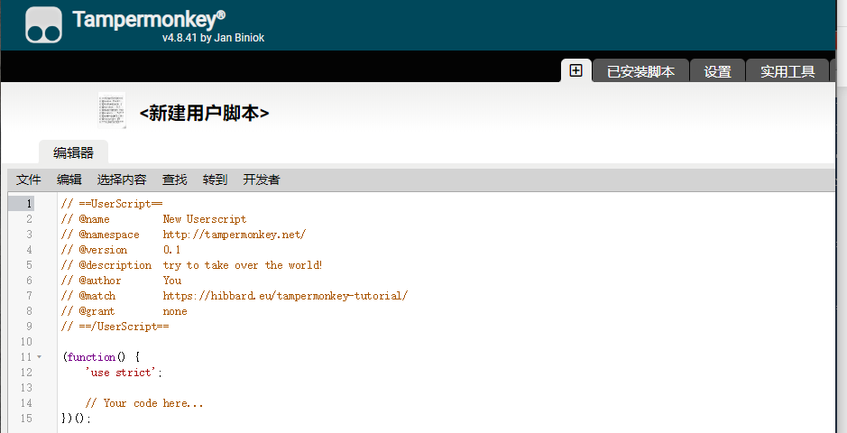Click the '// ==/UserScript==' closing line
This screenshot has height=433, width=847.
click(x=115, y=327)
